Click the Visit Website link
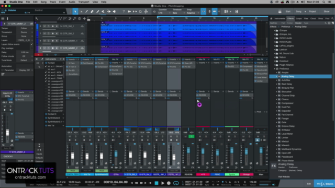This screenshot has width=335, height=188. tap(284, 177)
